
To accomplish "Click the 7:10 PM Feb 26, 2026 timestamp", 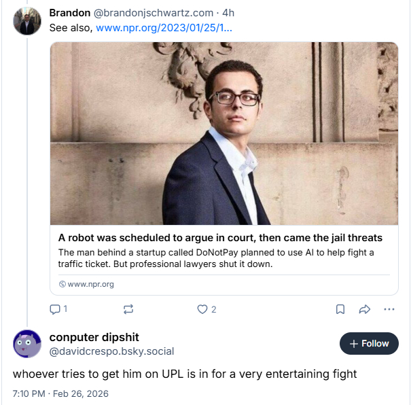I will [x=60, y=393].
